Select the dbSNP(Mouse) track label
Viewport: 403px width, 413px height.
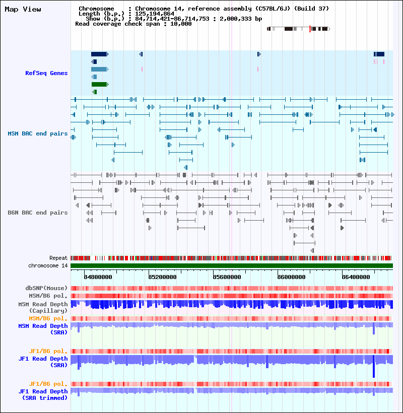(46, 288)
